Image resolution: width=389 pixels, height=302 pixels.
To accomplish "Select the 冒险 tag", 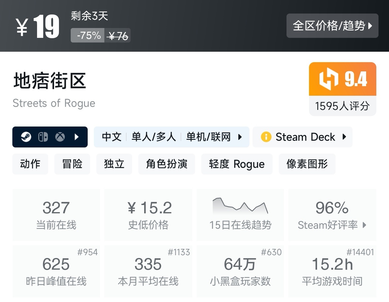I will (x=72, y=164).
